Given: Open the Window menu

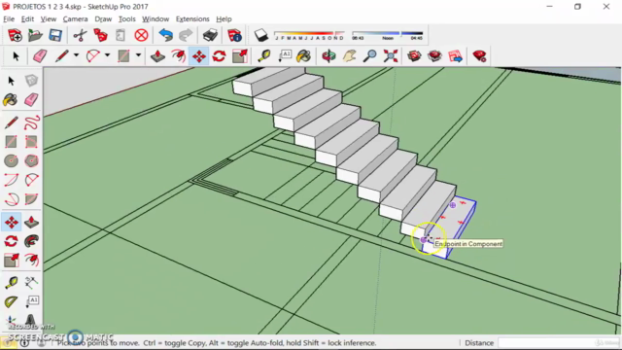Looking at the screenshot, I should (x=155, y=19).
